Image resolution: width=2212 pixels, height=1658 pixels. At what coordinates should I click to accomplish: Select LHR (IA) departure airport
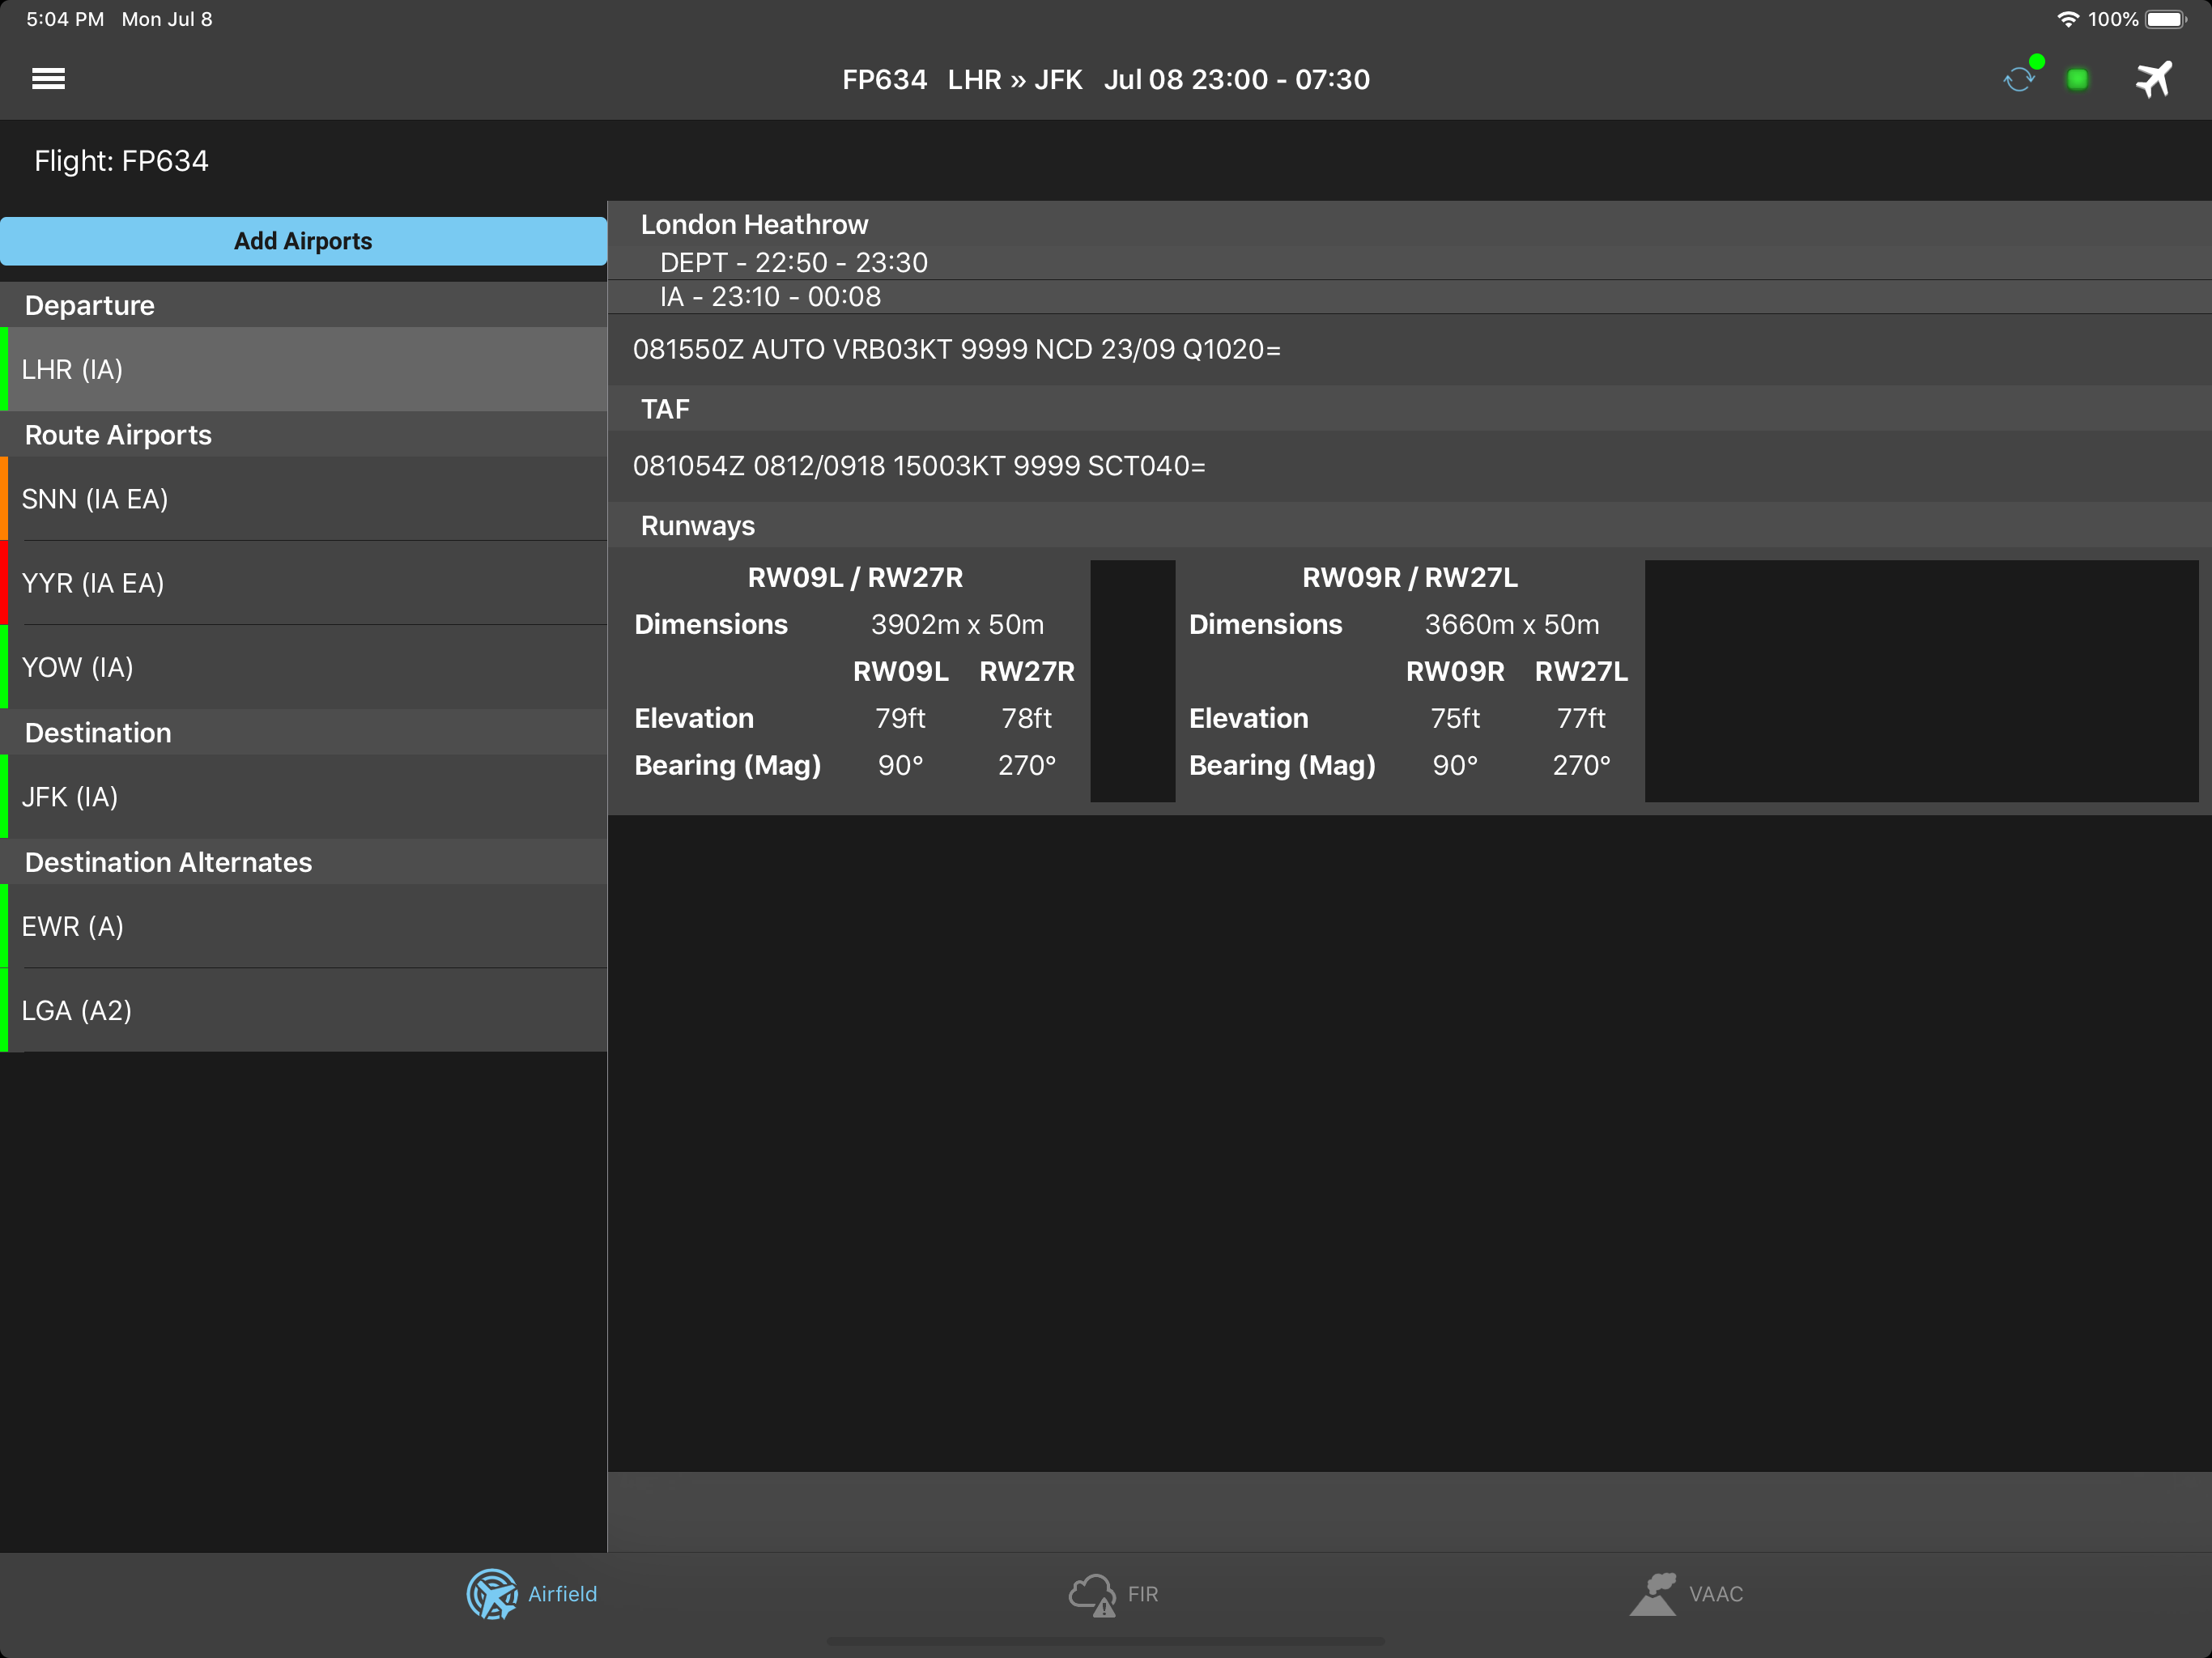point(304,369)
